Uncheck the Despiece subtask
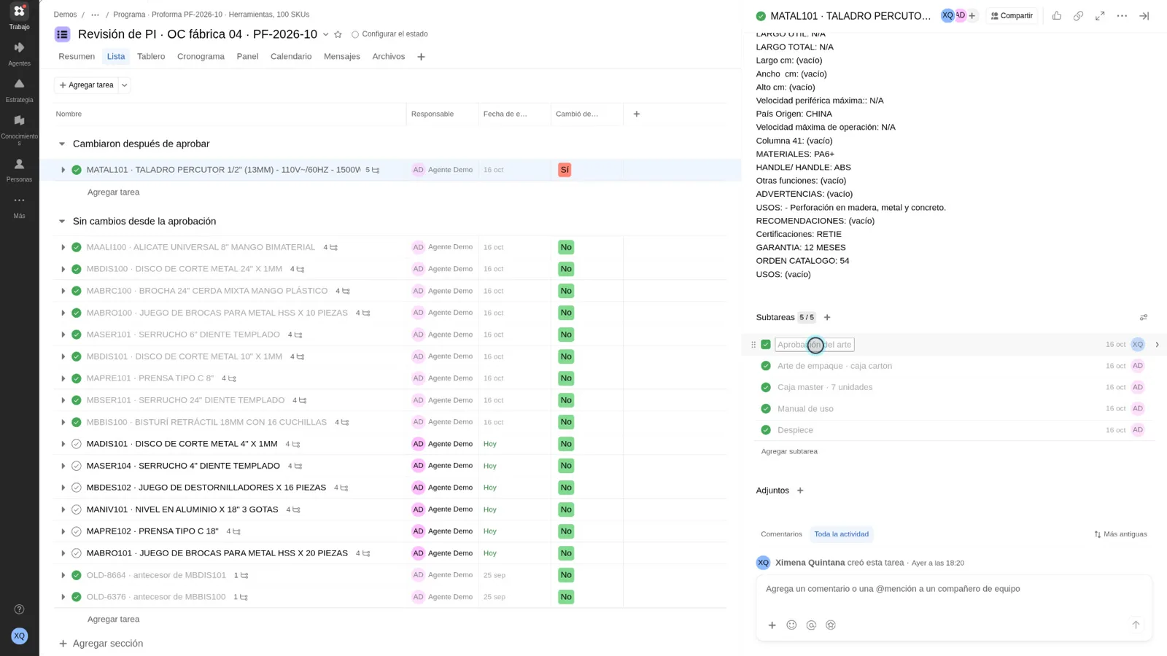This screenshot has height=656, width=1167. [x=766, y=430]
